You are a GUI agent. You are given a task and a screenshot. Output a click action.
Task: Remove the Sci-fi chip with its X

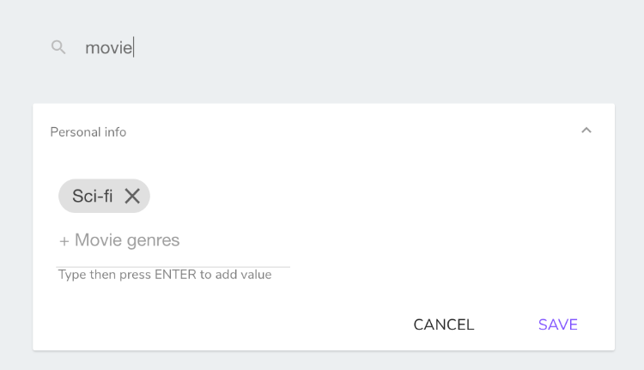[x=132, y=196]
